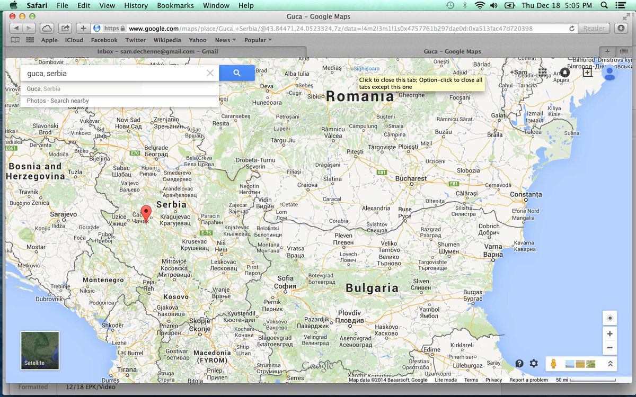The width and height of the screenshot is (636, 397).
Task: Toggle Safari Reader view
Action: [594, 28]
